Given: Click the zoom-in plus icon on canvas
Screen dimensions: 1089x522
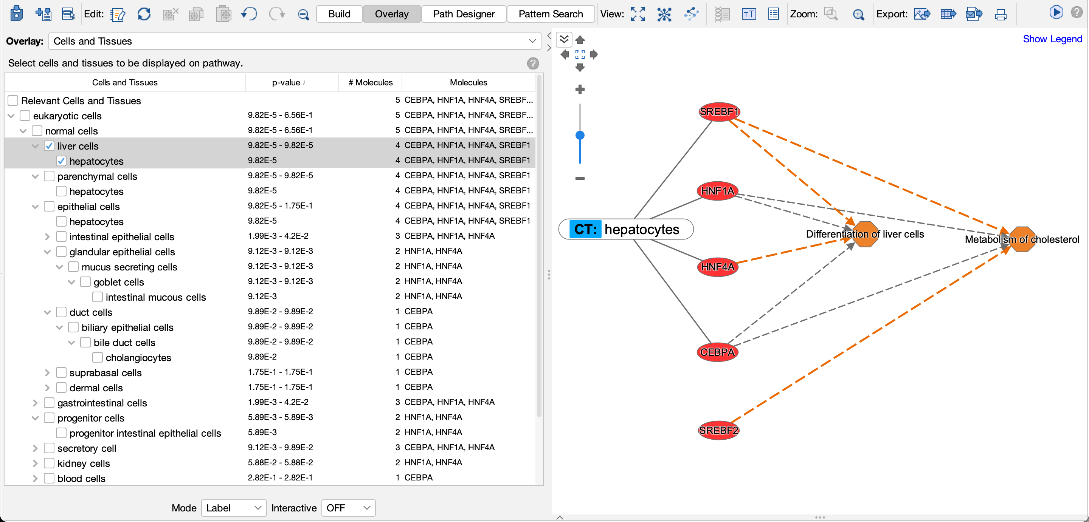Looking at the screenshot, I should (x=580, y=89).
